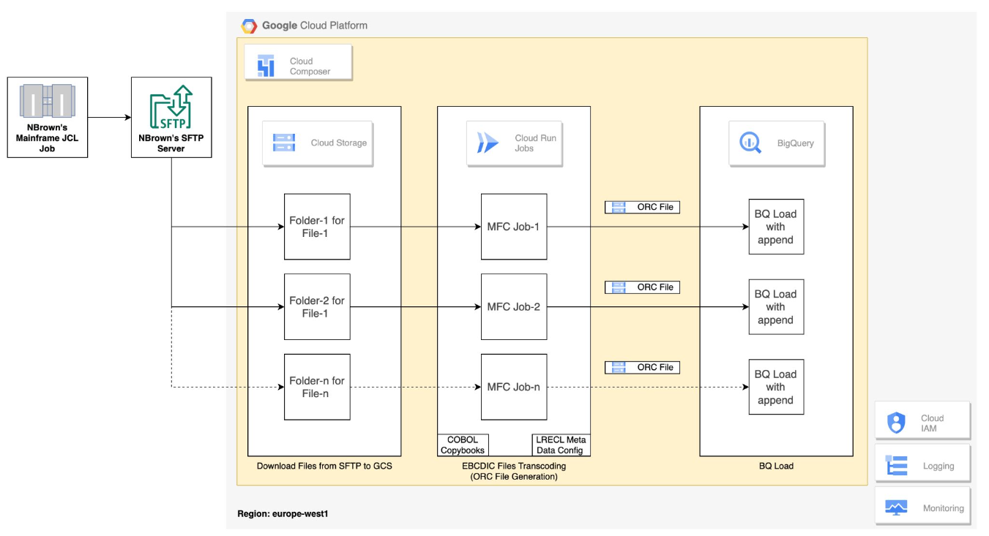Select the BQ Load with append box for Job-n
This screenshot has height=536, width=989.
pyautogui.click(x=776, y=387)
